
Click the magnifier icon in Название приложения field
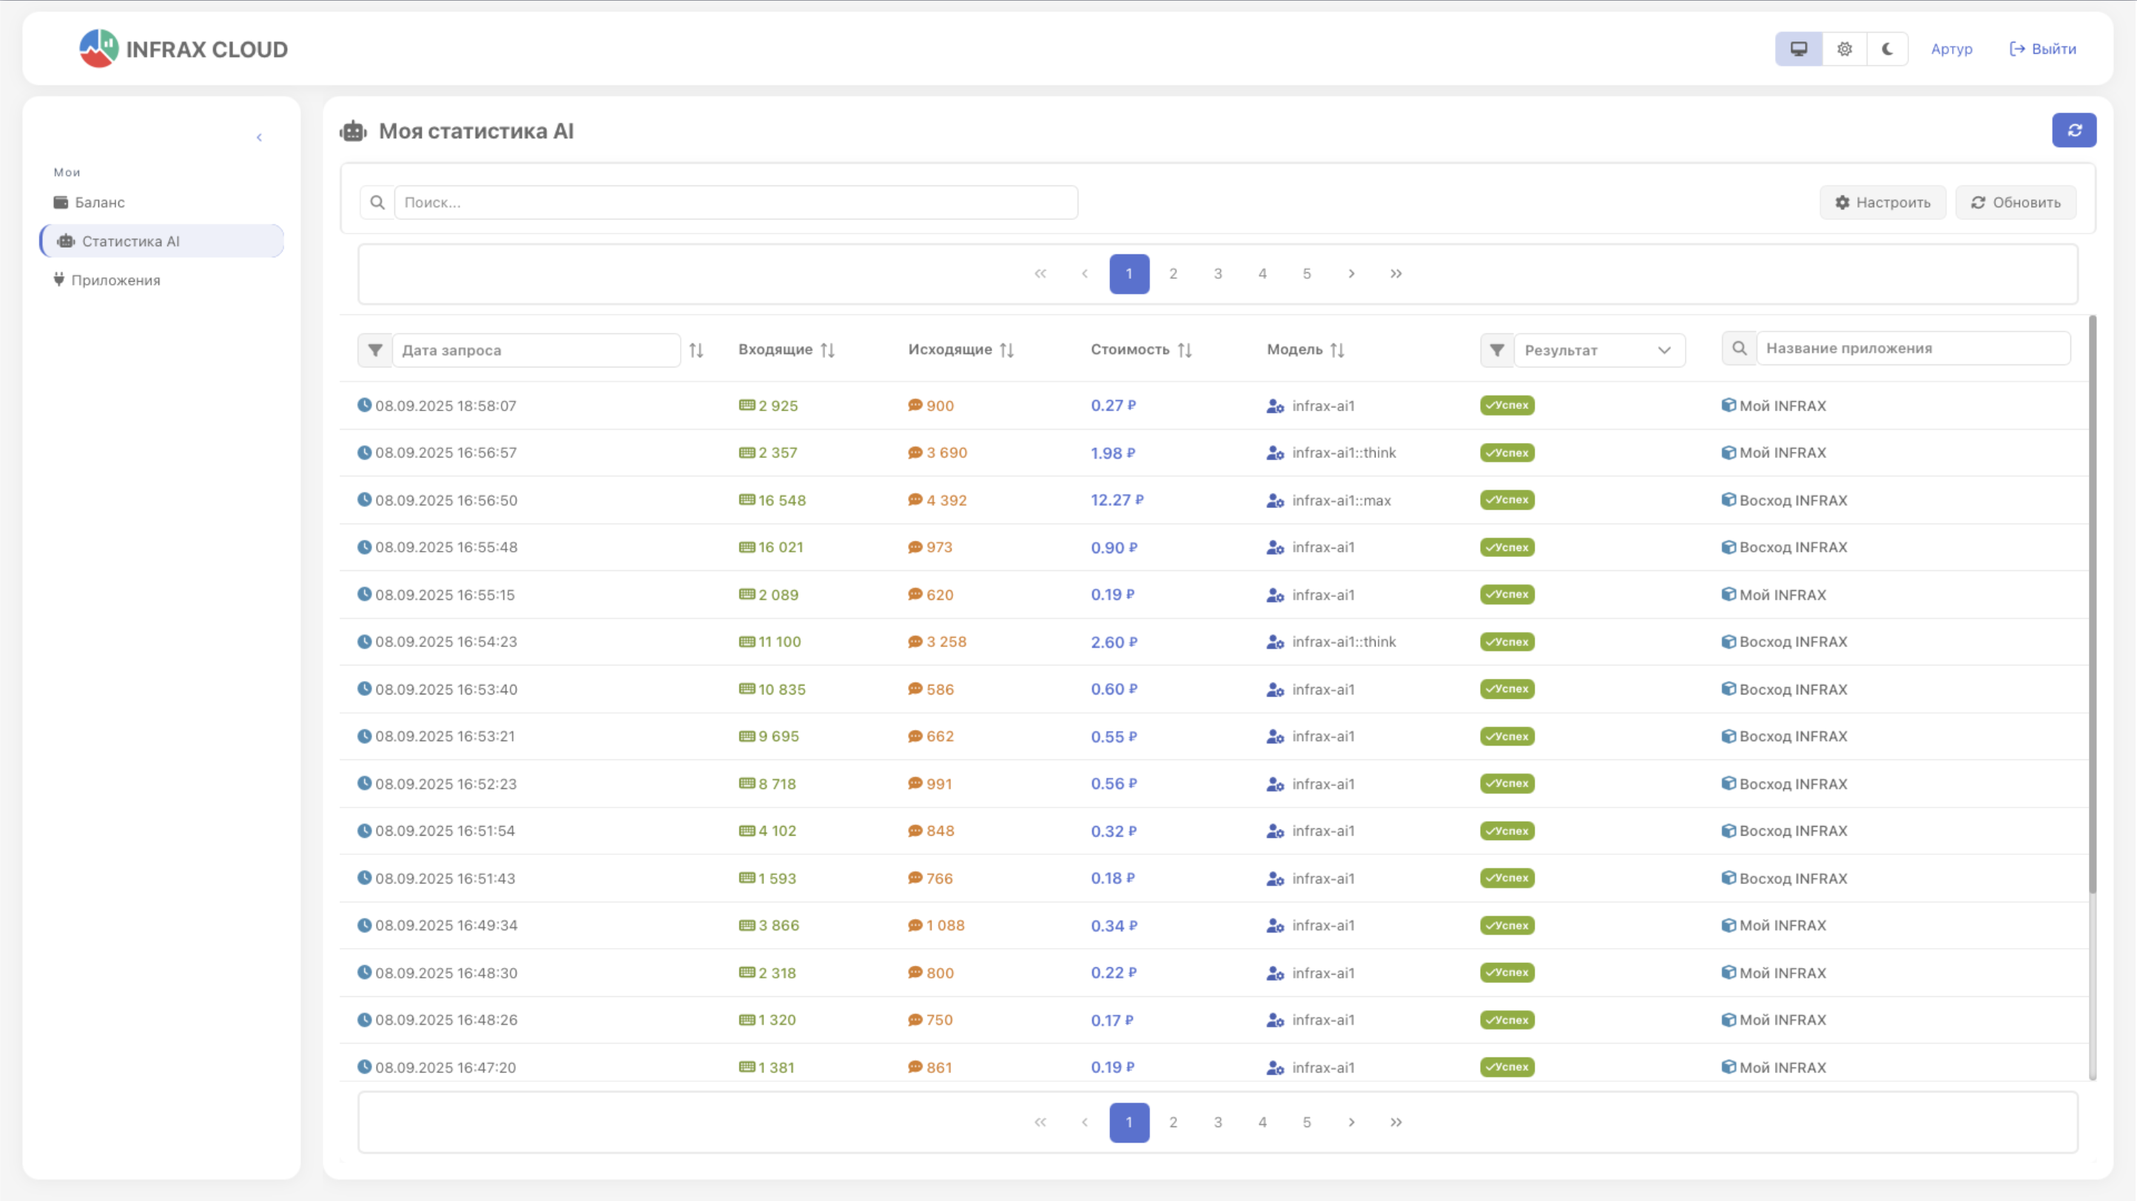[1739, 348]
